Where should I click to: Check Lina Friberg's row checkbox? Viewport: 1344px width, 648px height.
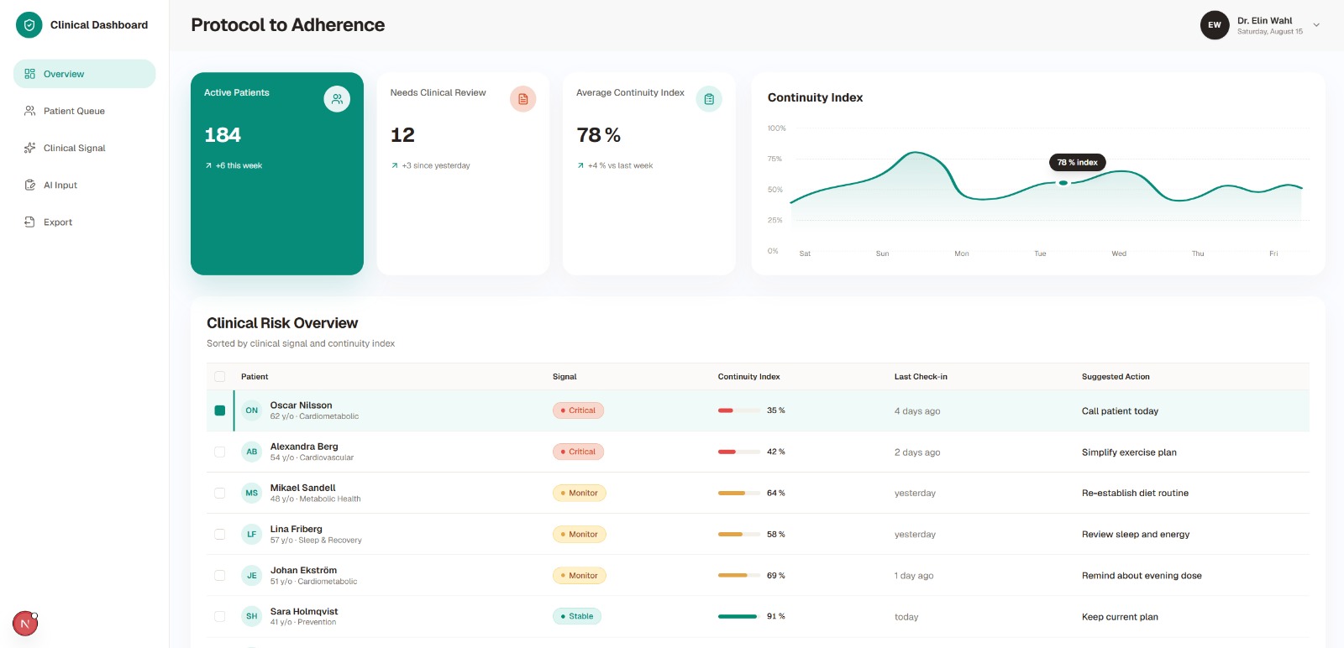pos(219,534)
